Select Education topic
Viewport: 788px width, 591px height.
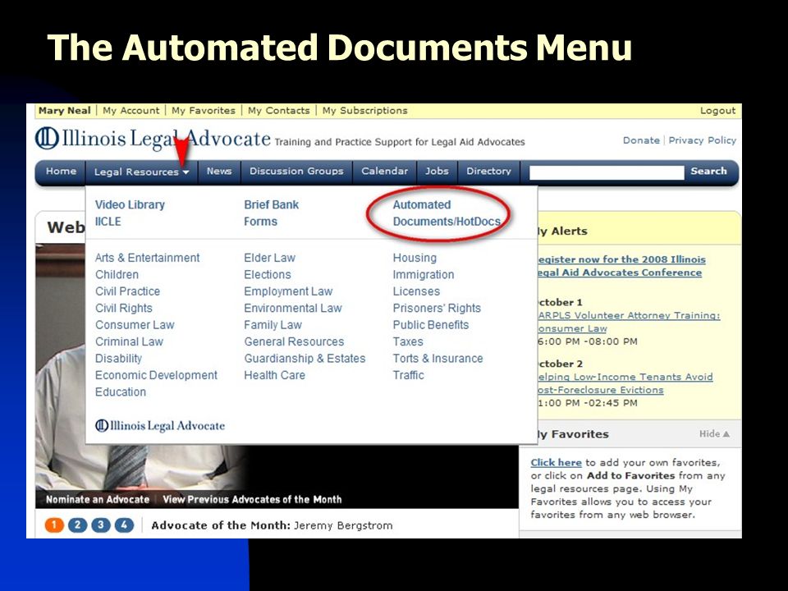121,392
